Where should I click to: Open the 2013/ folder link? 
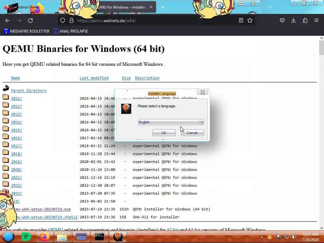(x=16, y=114)
